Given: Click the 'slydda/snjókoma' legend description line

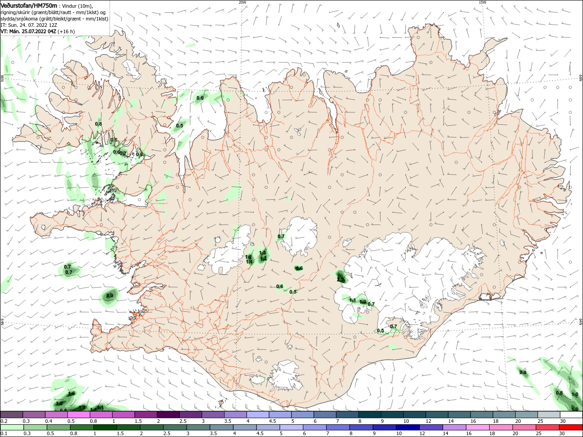Looking at the screenshot, I should tap(54, 19).
